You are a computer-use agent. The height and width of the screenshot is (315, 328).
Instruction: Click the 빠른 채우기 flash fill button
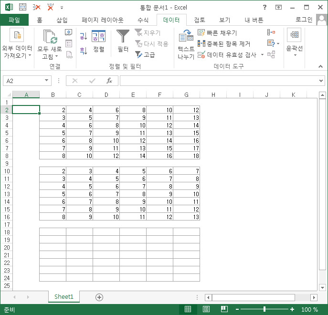click(x=217, y=32)
